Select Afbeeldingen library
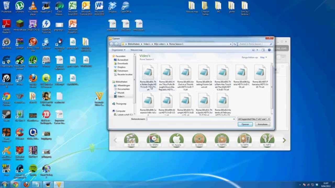This screenshot has height=188, width=335. pos(124,85)
